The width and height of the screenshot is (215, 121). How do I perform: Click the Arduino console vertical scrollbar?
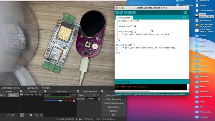[188, 89]
